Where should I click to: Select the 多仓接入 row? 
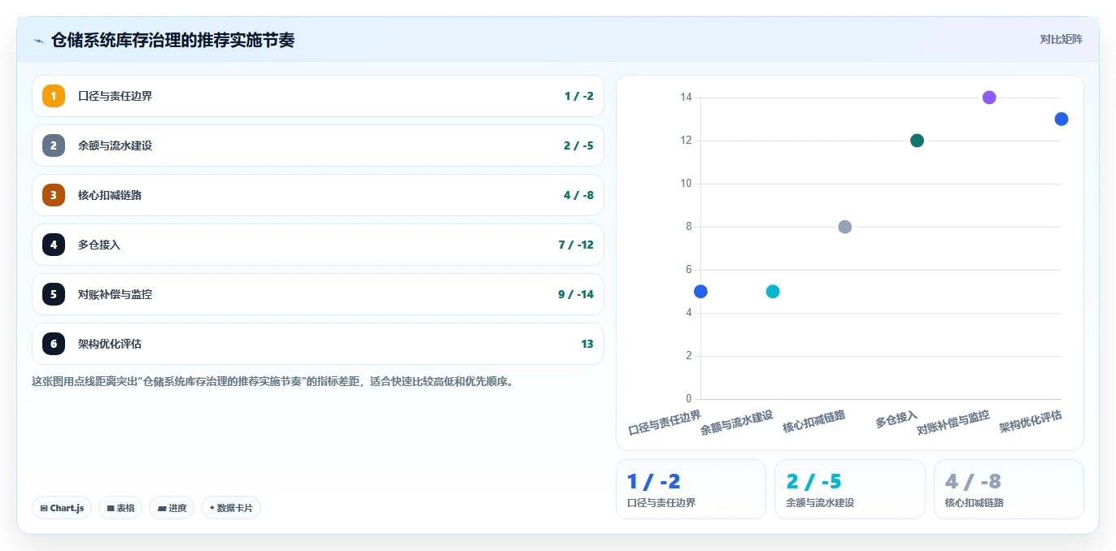point(318,245)
